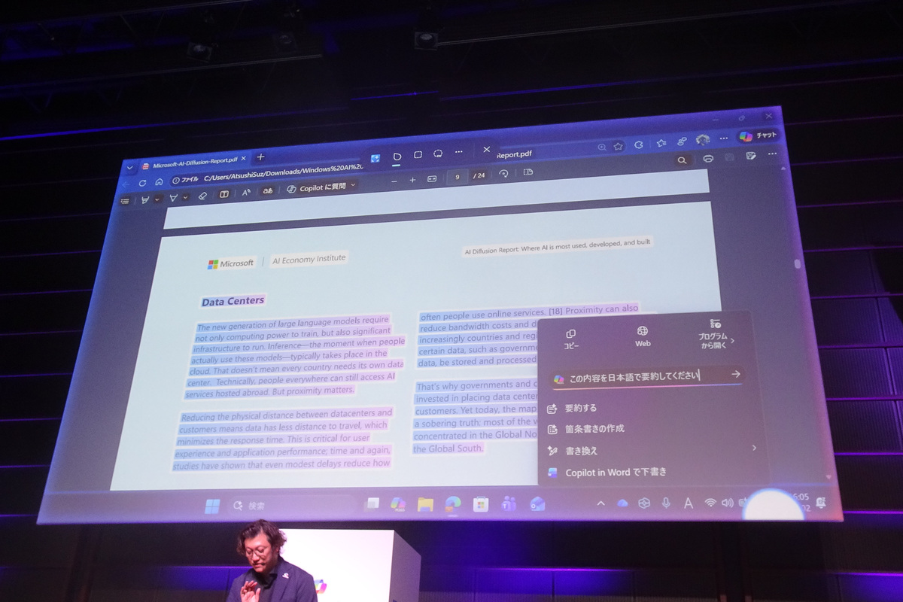Toggle the IME input mode A indicator
Screen dimensions: 903x602
click(688, 502)
